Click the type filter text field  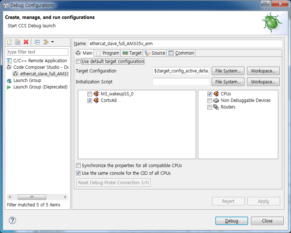click(38, 52)
